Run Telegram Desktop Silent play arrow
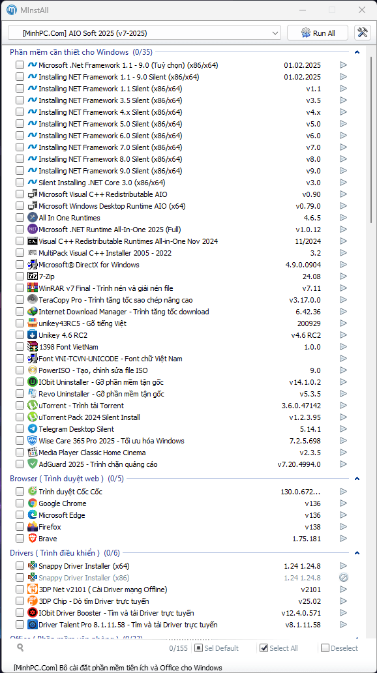 pos(343,429)
